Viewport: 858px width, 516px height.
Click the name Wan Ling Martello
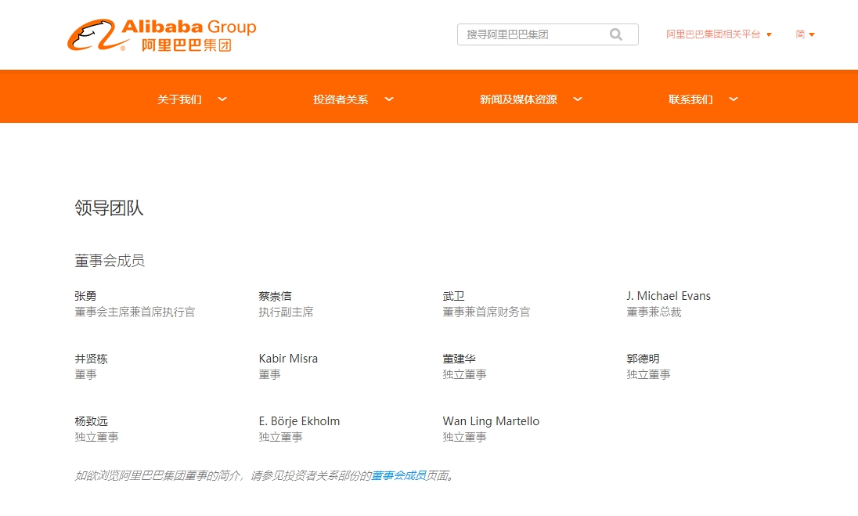[491, 421]
